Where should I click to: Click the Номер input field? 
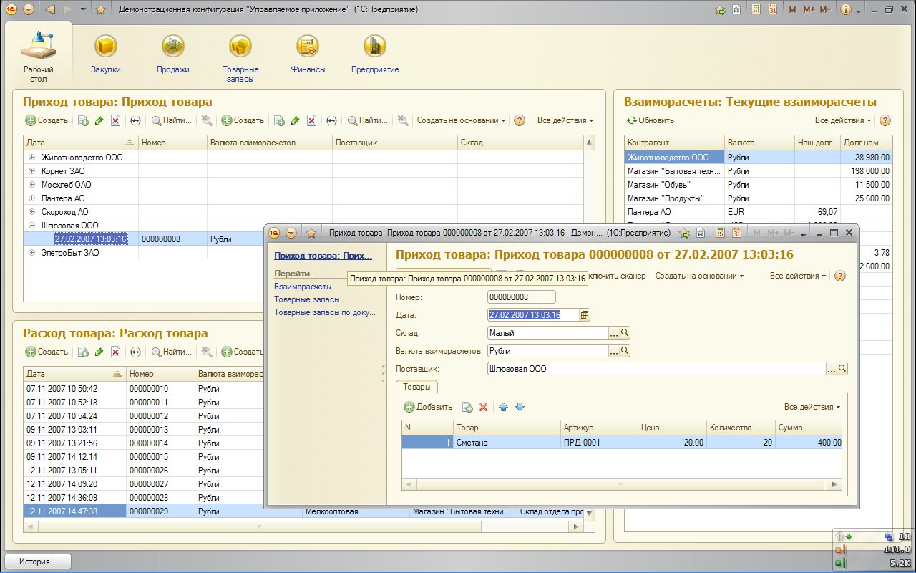point(521,297)
